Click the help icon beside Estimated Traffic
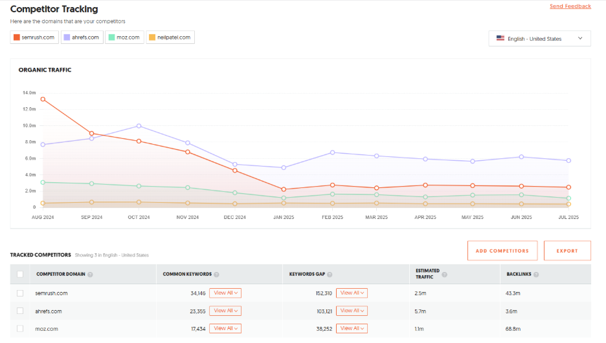The height and width of the screenshot is (343, 606). (444, 275)
